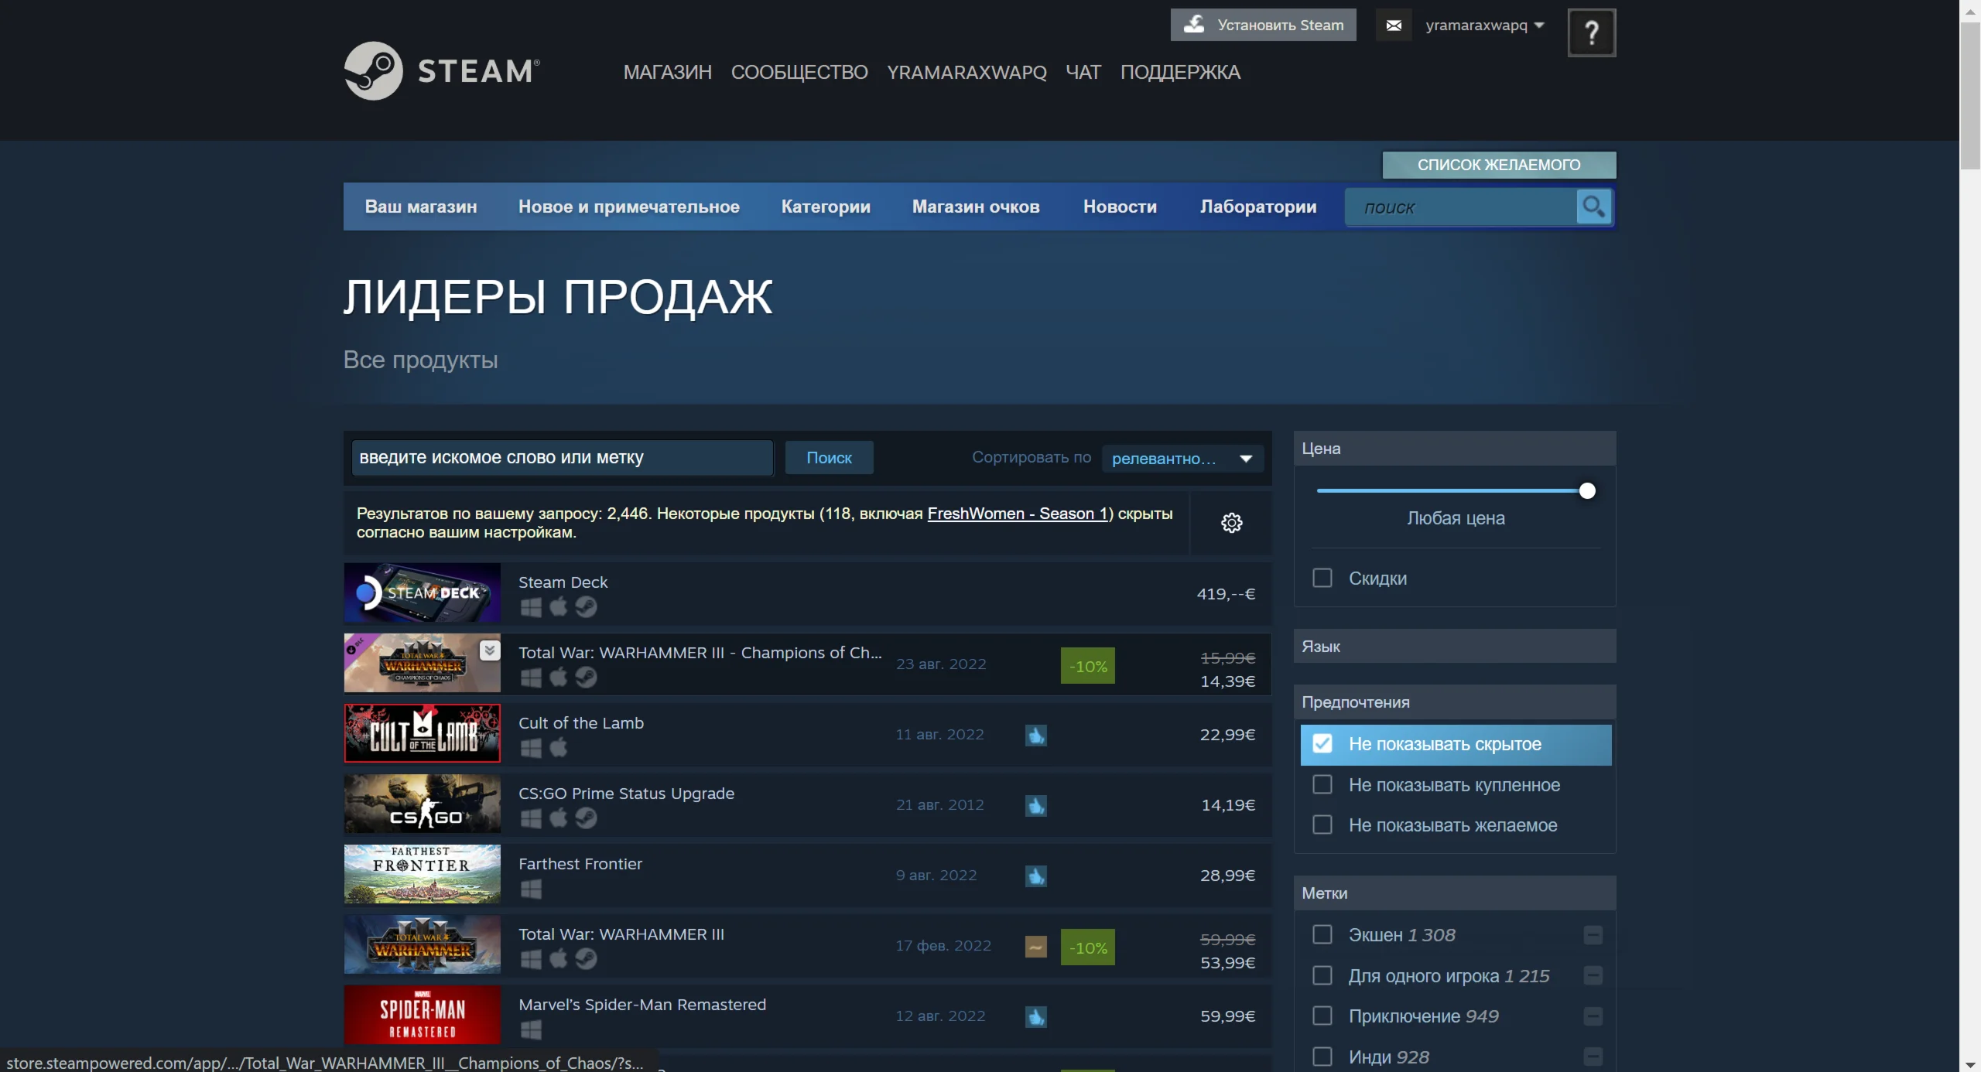Tick the Для одного игрока checkbox
The height and width of the screenshot is (1072, 1981).
[x=1322, y=976]
